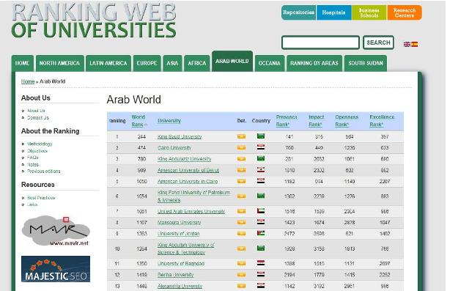Image resolution: width=469 pixels, height=291 pixels.
Task: Open the FAQs sidebar link
Action: [33, 158]
